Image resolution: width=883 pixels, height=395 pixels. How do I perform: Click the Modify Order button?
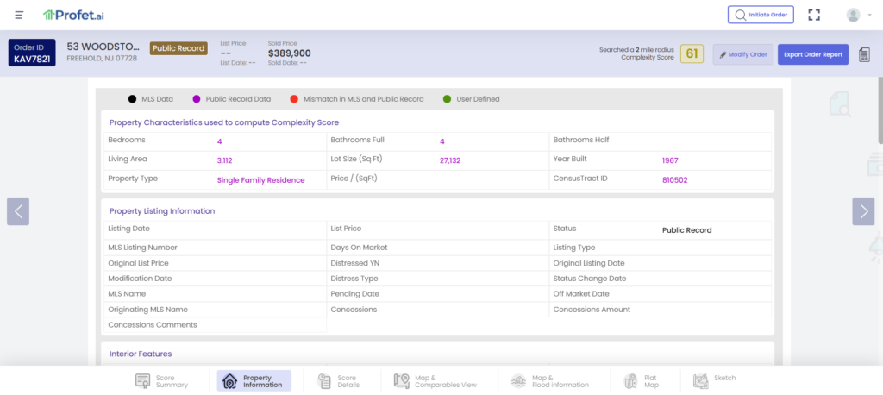tap(743, 54)
